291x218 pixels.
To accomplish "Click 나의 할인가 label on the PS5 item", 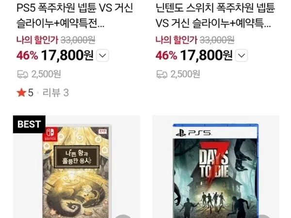I will (37, 40).
